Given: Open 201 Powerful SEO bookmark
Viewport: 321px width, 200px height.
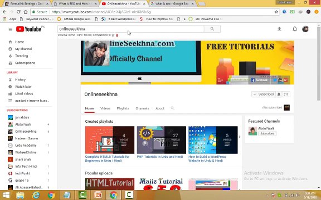Looking at the screenshot, I should tap(205, 19).
